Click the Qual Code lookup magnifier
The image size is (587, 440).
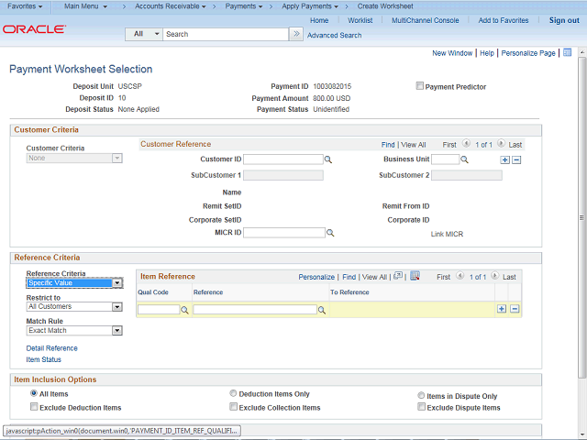tap(184, 311)
